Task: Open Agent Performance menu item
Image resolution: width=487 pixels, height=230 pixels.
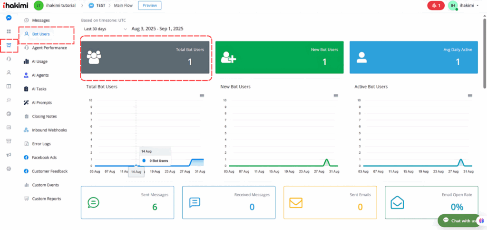Action: (x=49, y=48)
